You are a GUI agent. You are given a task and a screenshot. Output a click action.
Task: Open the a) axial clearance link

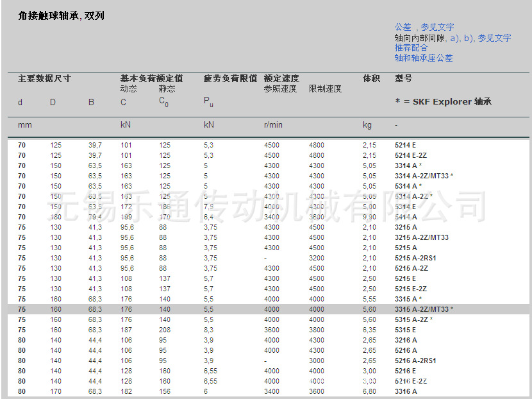(x=454, y=38)
